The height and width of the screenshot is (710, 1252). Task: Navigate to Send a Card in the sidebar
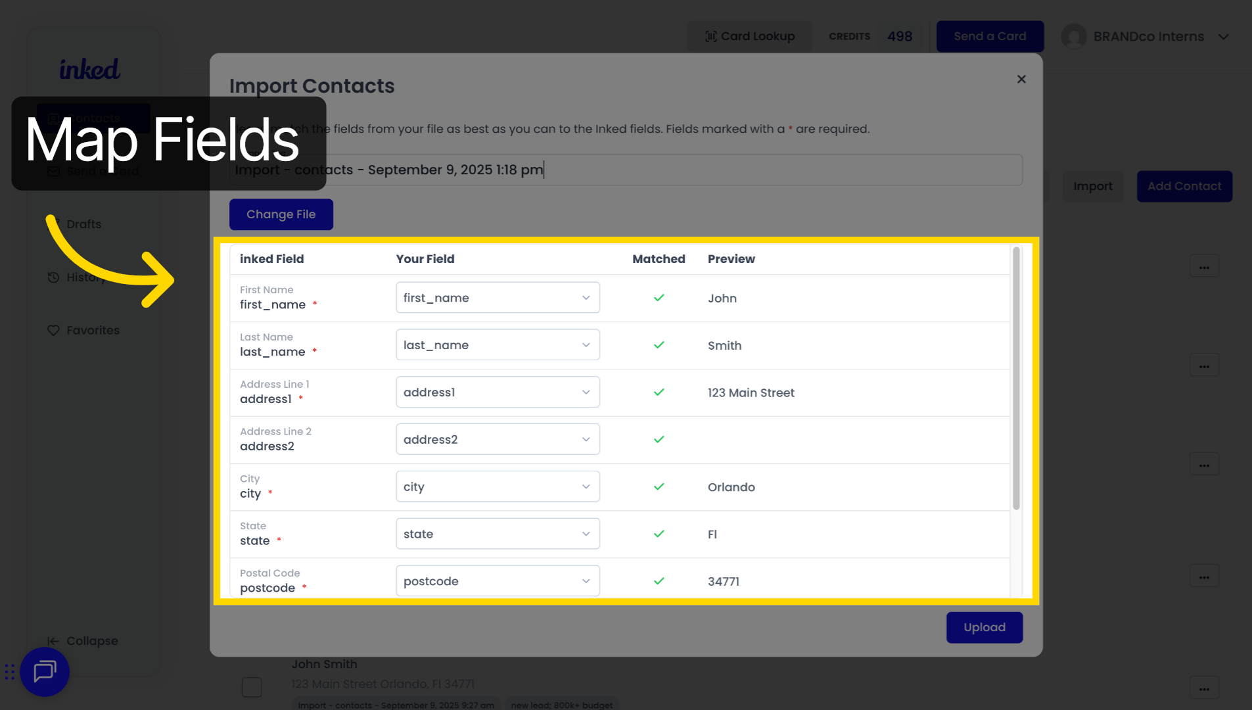pyautogui.click(x=53, y=171)
